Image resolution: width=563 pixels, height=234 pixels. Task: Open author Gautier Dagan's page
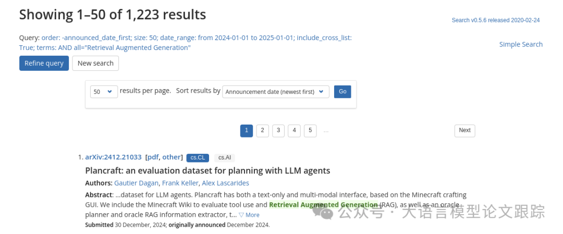pos(136,183)
